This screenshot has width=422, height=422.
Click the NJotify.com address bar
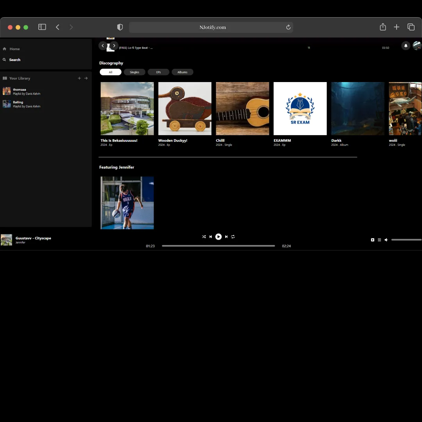(211, 27)
